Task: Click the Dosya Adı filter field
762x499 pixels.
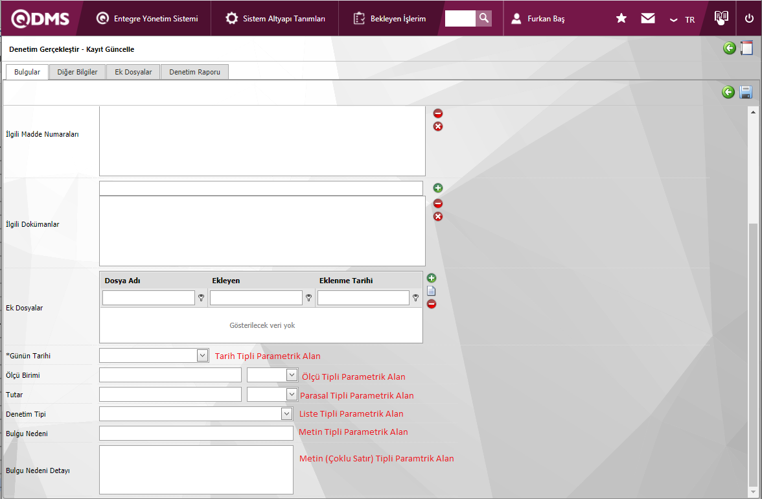Action: (149, 298)
